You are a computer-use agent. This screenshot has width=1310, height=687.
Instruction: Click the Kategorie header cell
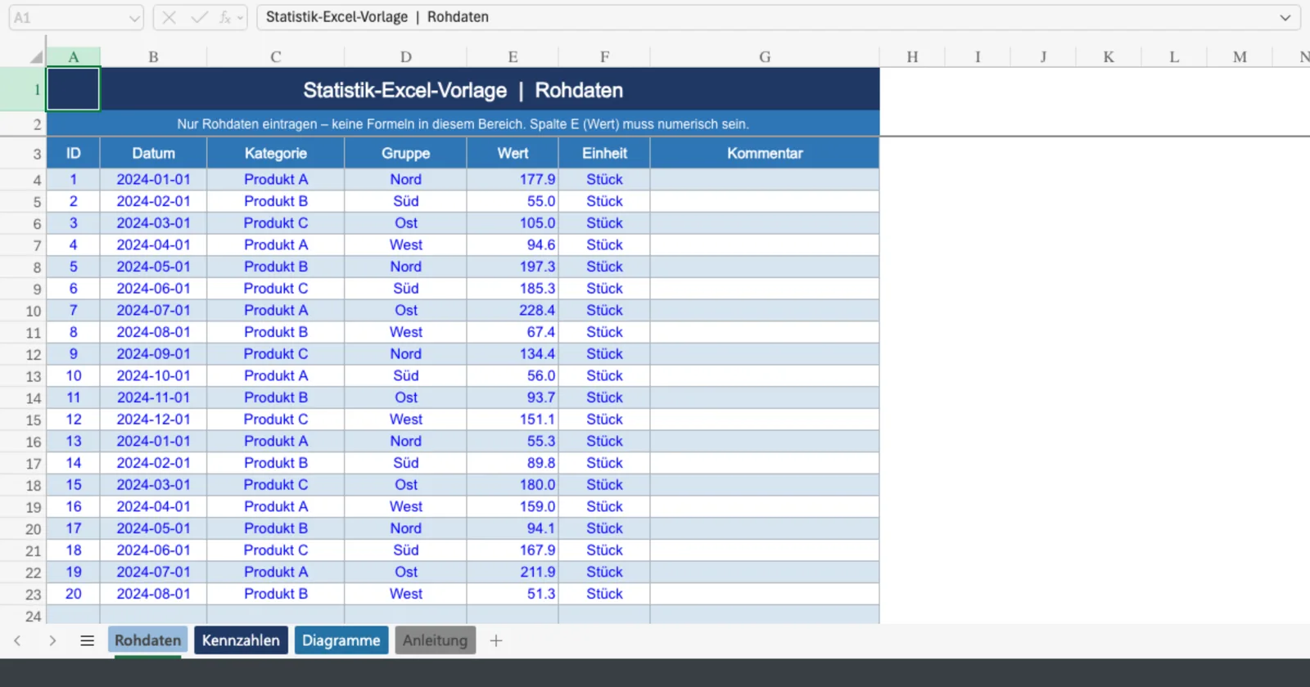pos(275,153)
